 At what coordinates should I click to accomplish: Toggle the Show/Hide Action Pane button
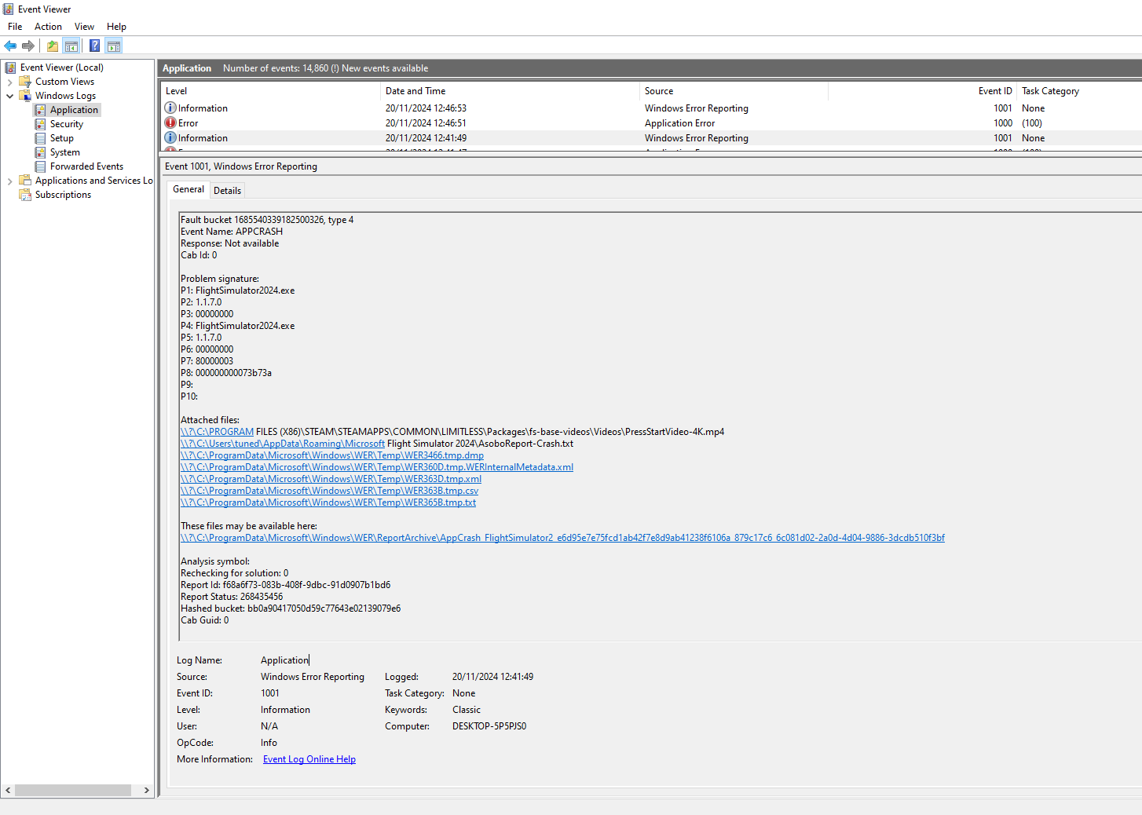(x=114, y=46)
